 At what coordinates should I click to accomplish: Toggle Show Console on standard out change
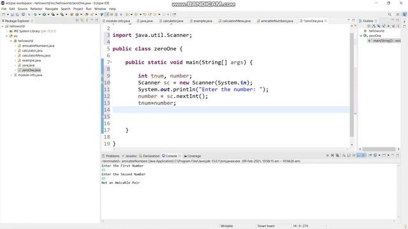pos(359,155)
